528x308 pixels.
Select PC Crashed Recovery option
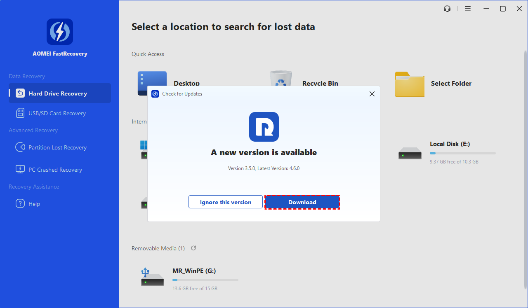tap(55, 170)
